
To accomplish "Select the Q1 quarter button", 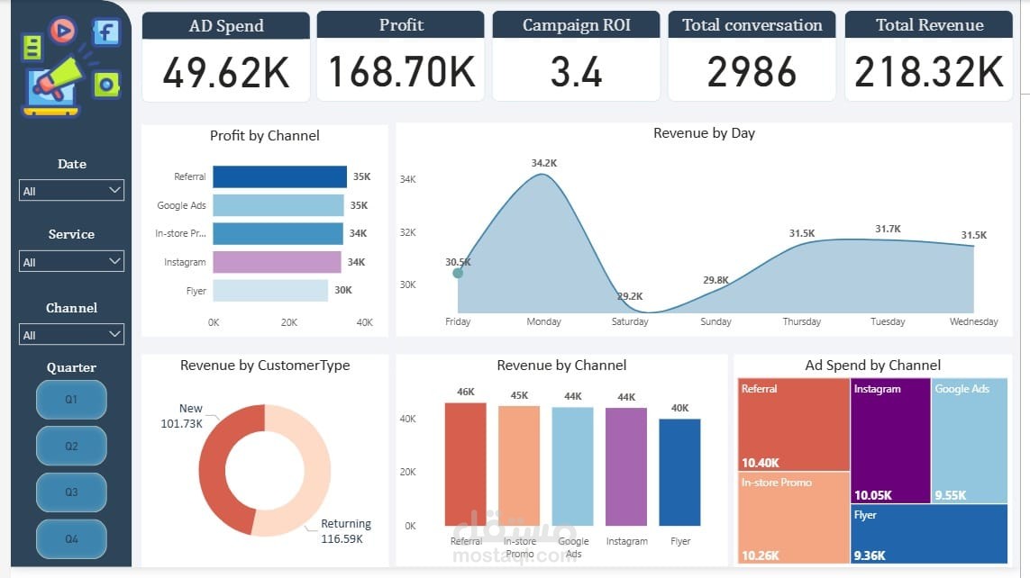I will (71, 400).
